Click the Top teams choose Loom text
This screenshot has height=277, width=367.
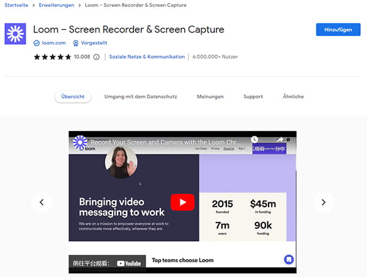click(182, 260)
